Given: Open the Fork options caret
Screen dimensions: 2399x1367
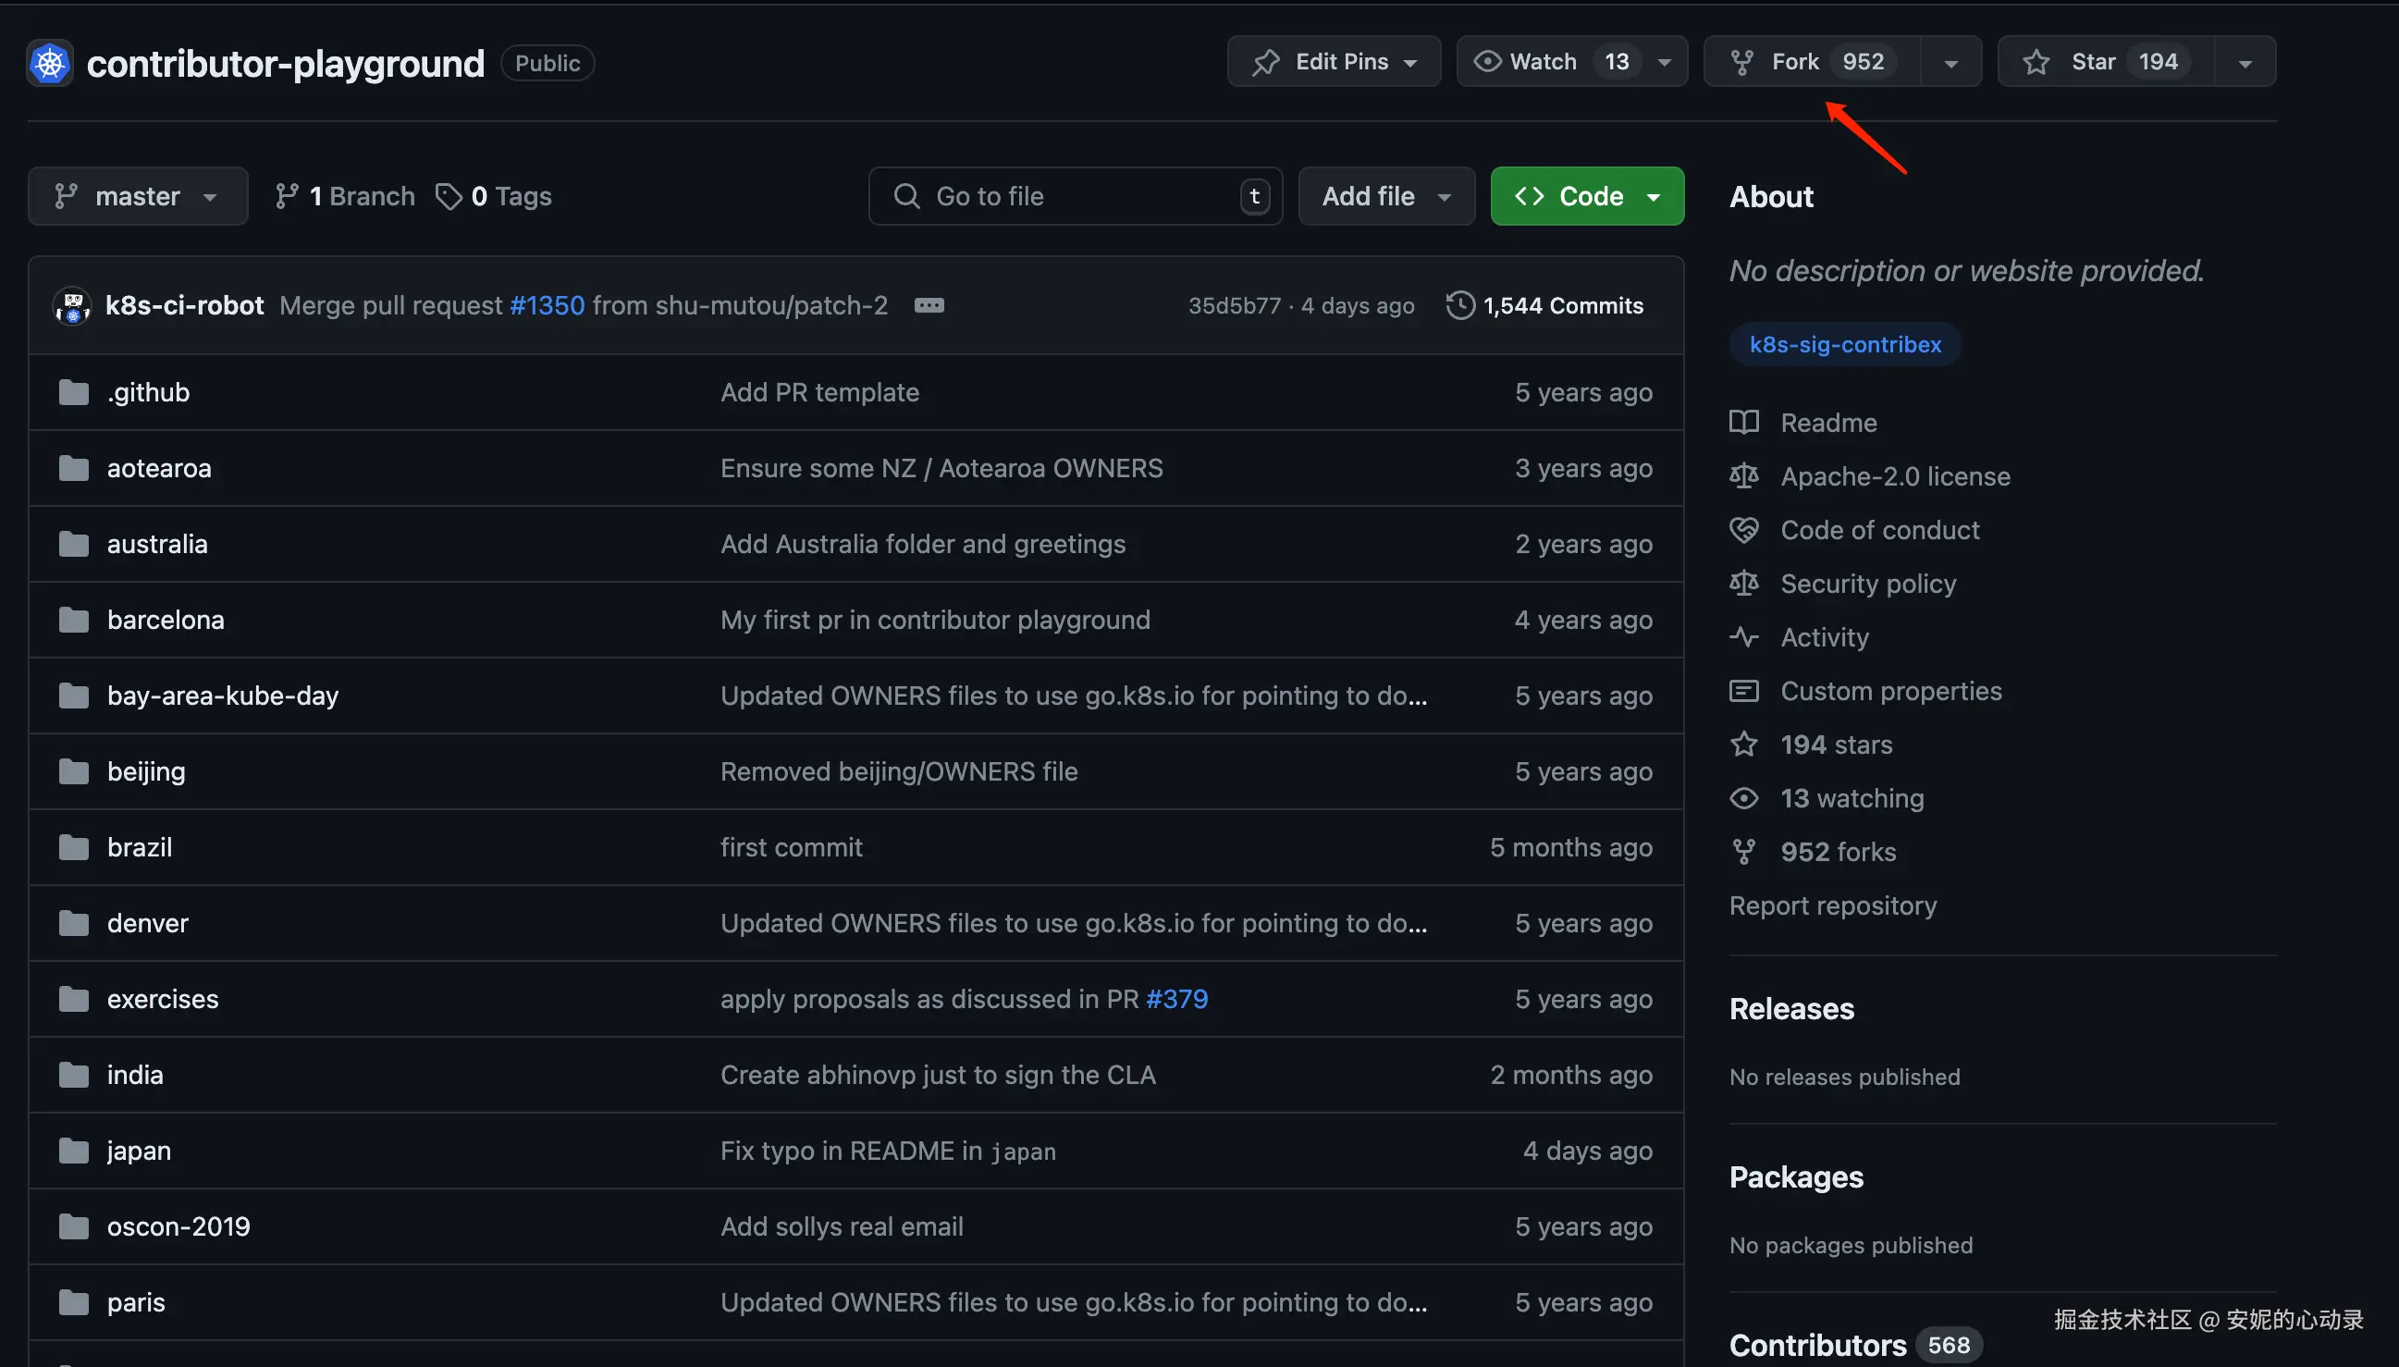Looking at the screenshot, I should 1950,63.
